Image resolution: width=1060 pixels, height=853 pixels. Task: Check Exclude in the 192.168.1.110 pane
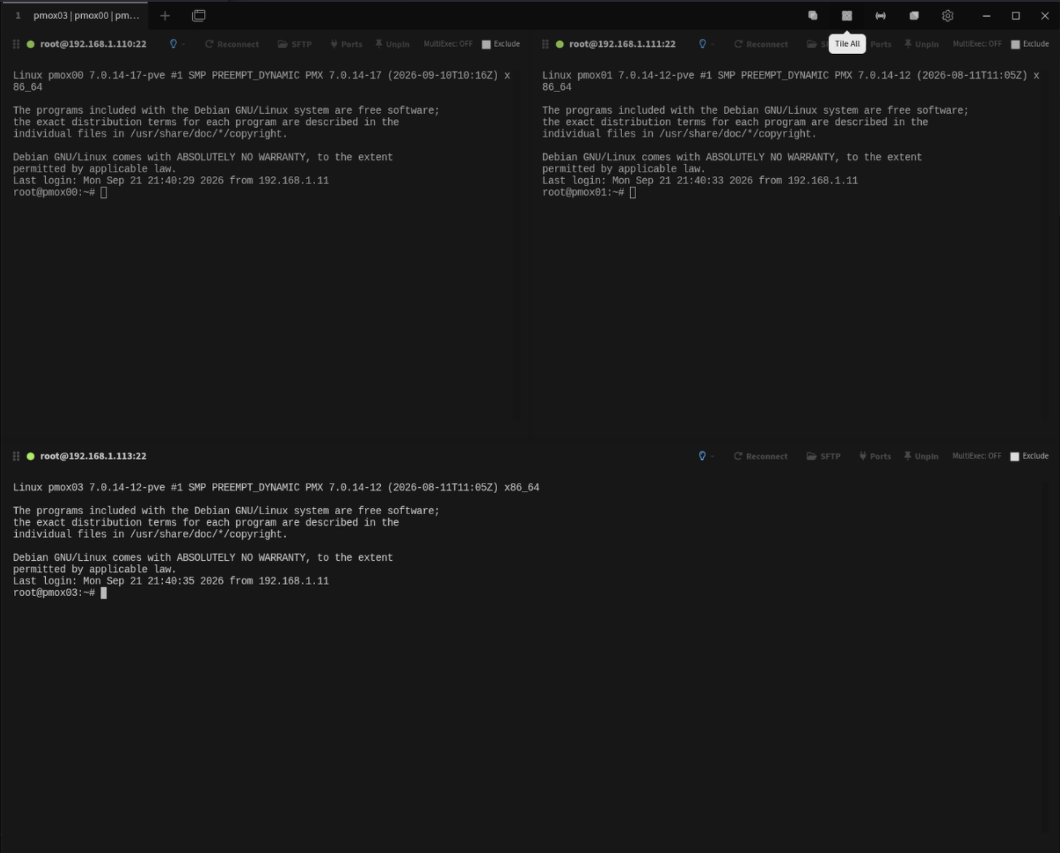tap(486, 44)
